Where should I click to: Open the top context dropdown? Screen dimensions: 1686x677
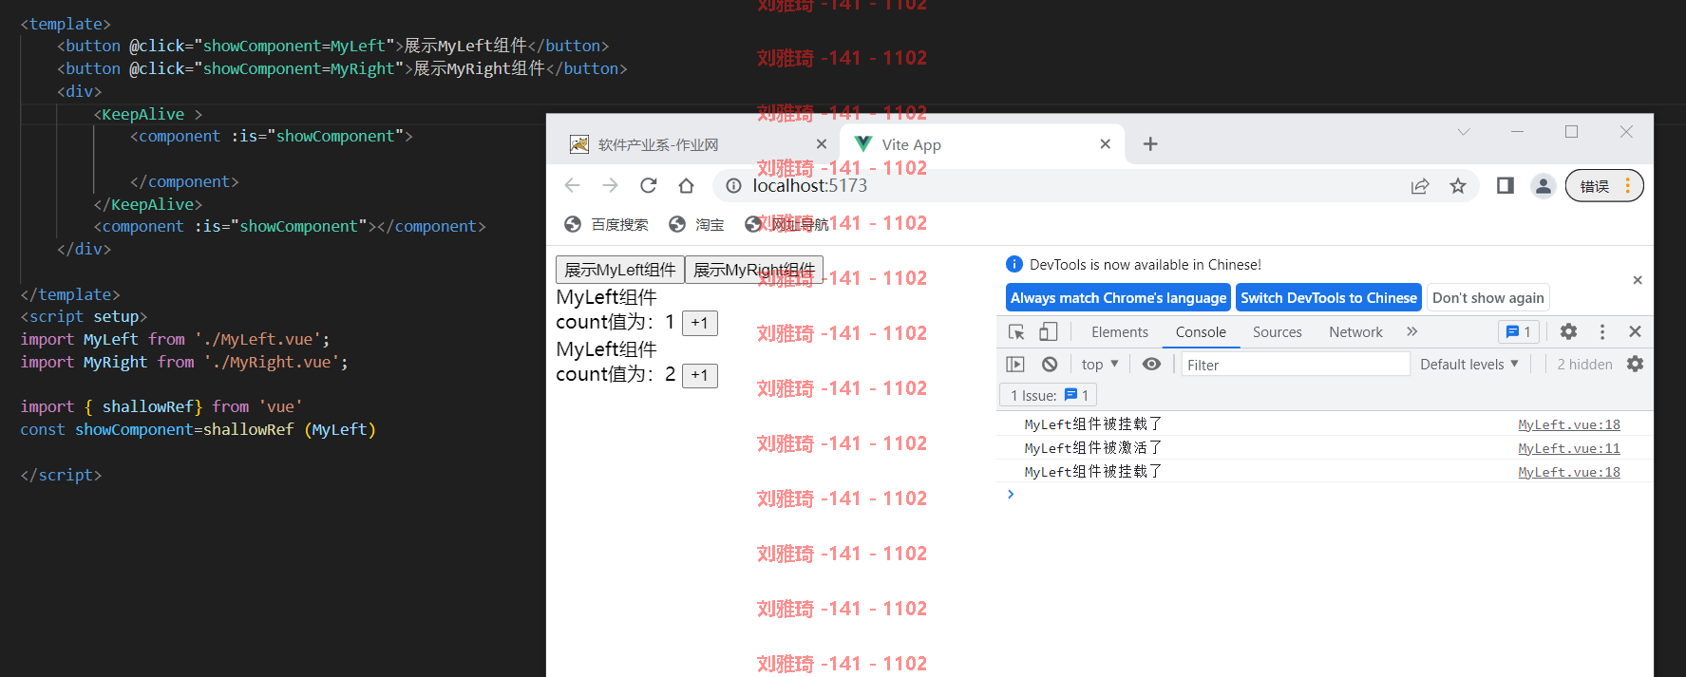click(1100, 365)
